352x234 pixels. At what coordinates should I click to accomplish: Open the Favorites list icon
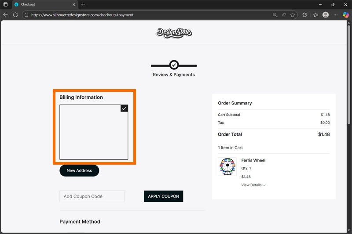pyautogui.click(x=315, y=15)
